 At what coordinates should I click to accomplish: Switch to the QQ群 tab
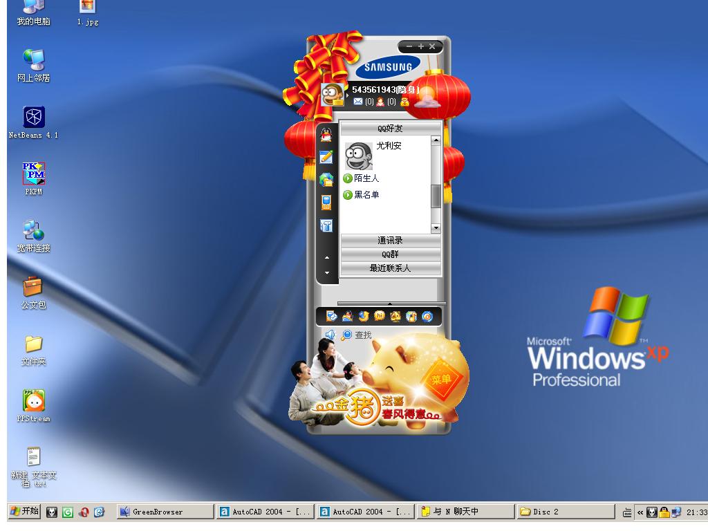tap(390, 254)
